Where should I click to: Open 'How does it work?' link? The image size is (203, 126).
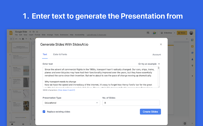67,90
